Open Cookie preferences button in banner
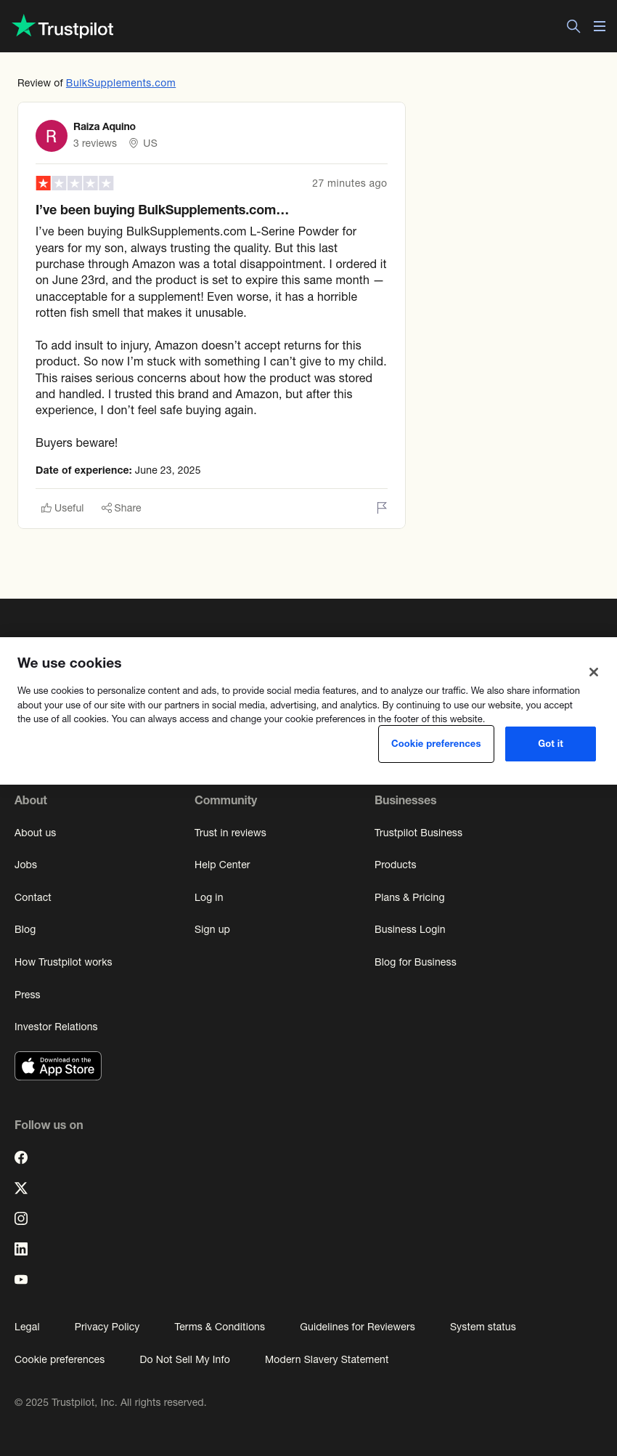The height and width of the screenshot is (1456, 617). tap(436, 744)
